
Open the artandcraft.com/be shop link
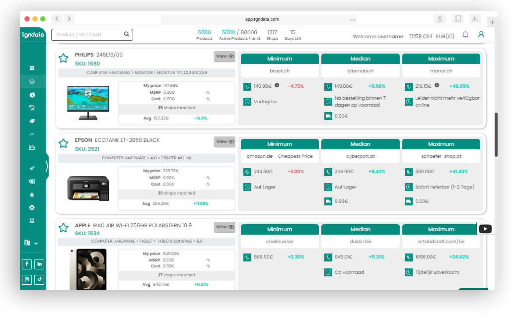click(441, 241)
